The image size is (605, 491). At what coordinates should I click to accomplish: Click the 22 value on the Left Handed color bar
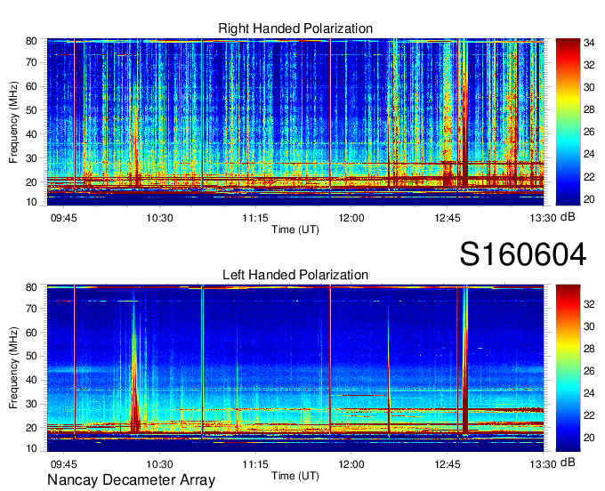click(x=589, y=415)
